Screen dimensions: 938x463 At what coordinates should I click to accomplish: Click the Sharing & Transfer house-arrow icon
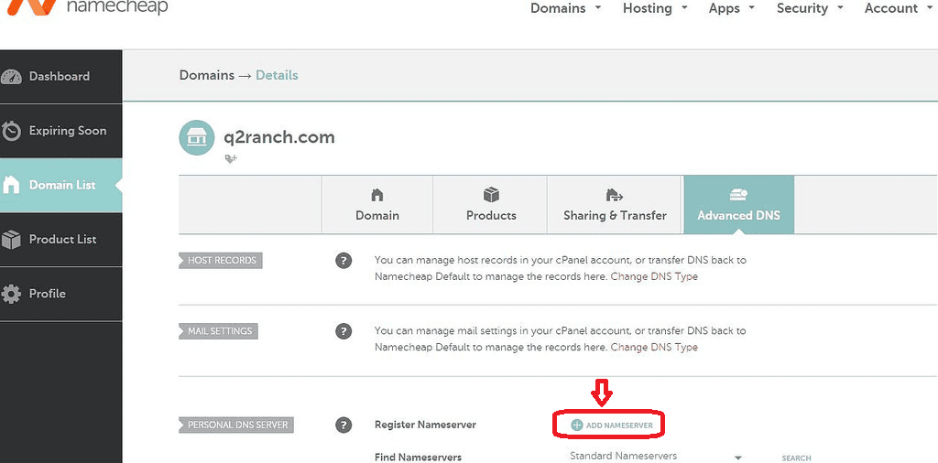point(615,195)
